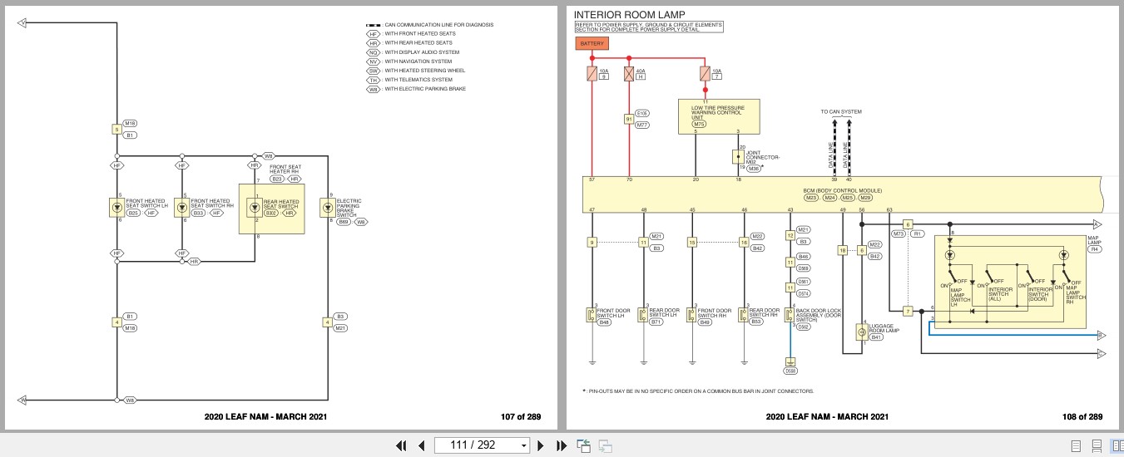Click the REAR HEATED SEAT SWITCH label

click(x=281, y=204)
